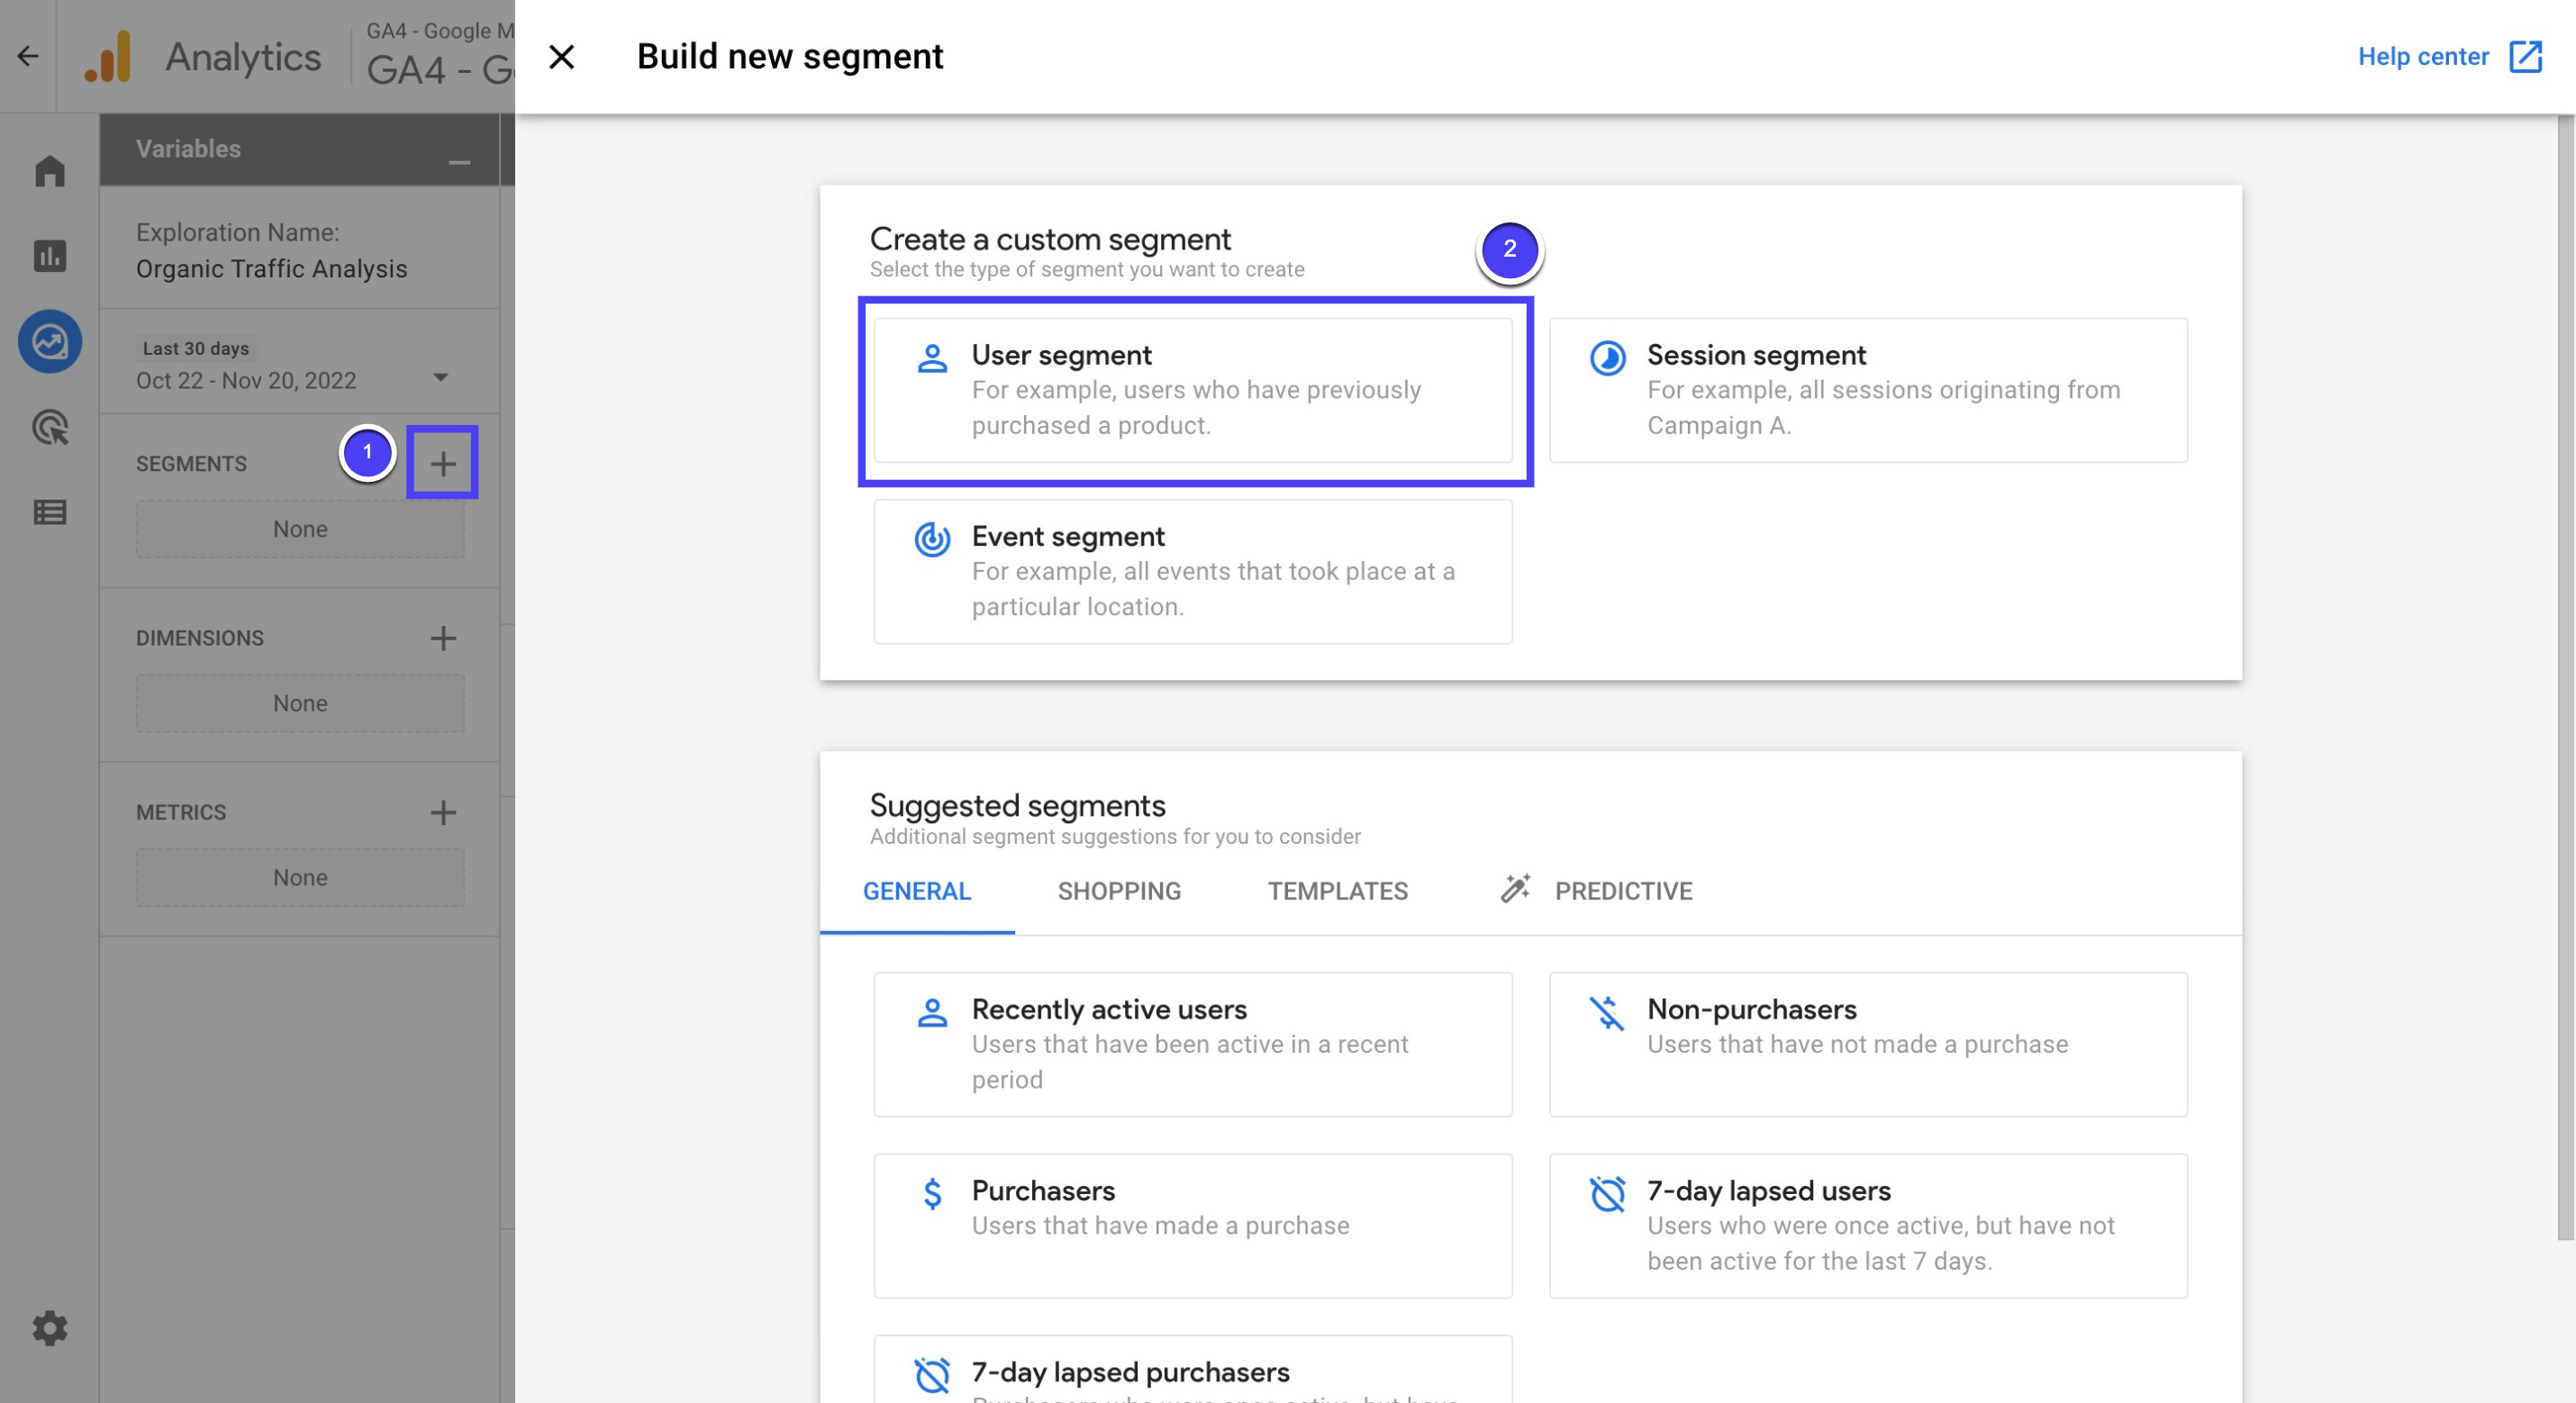This screenshot has width=2576, height=1403.
Task: Open Admin settings gear icon
Action: [x=50, y=1328]
